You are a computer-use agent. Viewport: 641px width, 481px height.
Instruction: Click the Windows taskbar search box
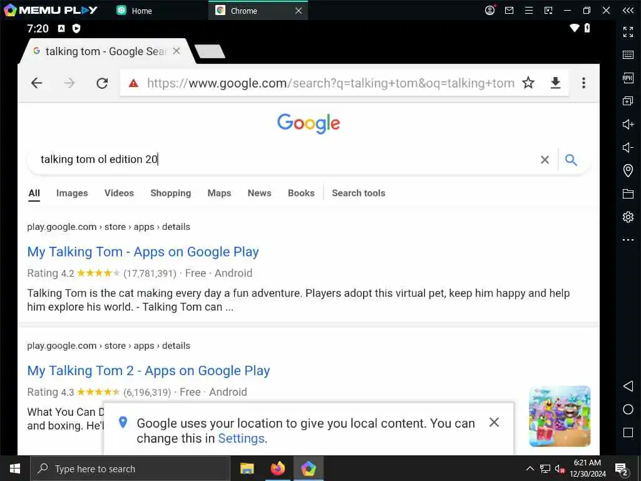(130, 468)
